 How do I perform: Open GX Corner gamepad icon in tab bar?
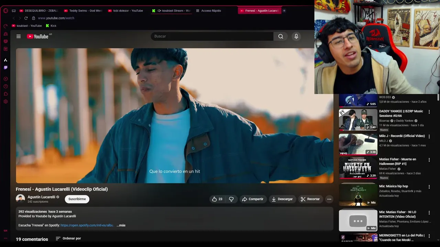point(14,11)
